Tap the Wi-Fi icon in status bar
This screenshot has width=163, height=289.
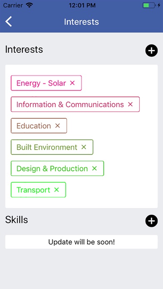pyautogui.click(x=29, y=5)
